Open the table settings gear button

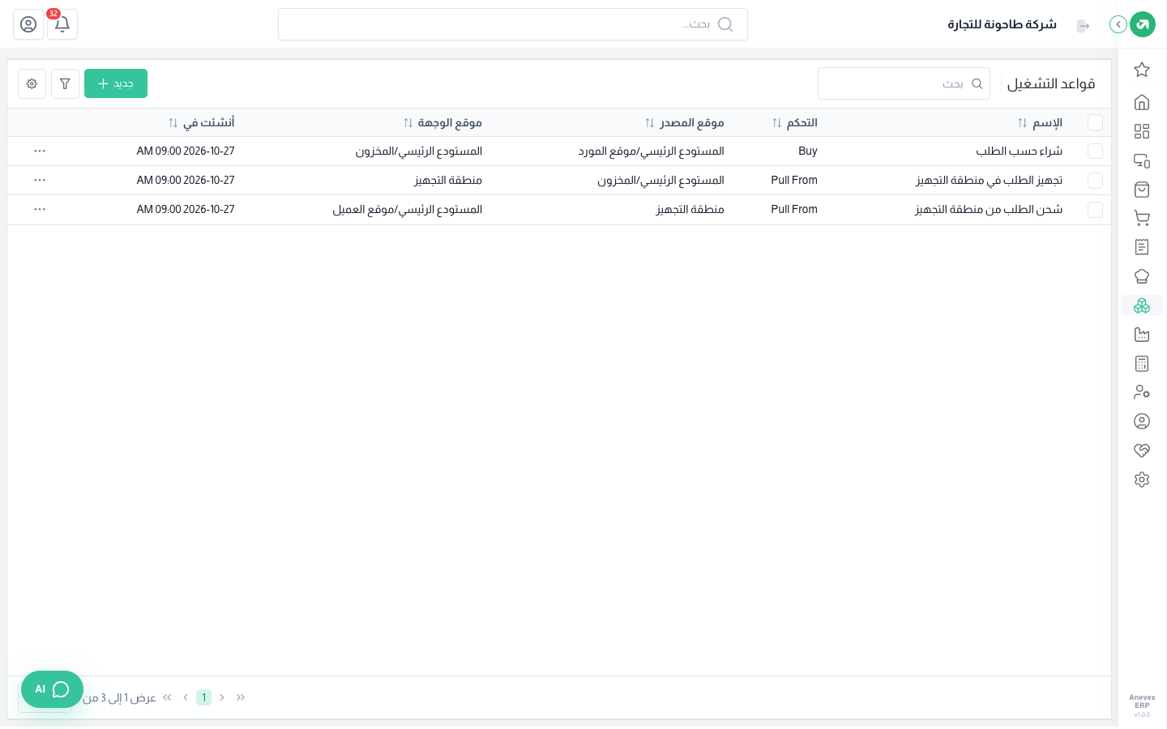(32, 83)
